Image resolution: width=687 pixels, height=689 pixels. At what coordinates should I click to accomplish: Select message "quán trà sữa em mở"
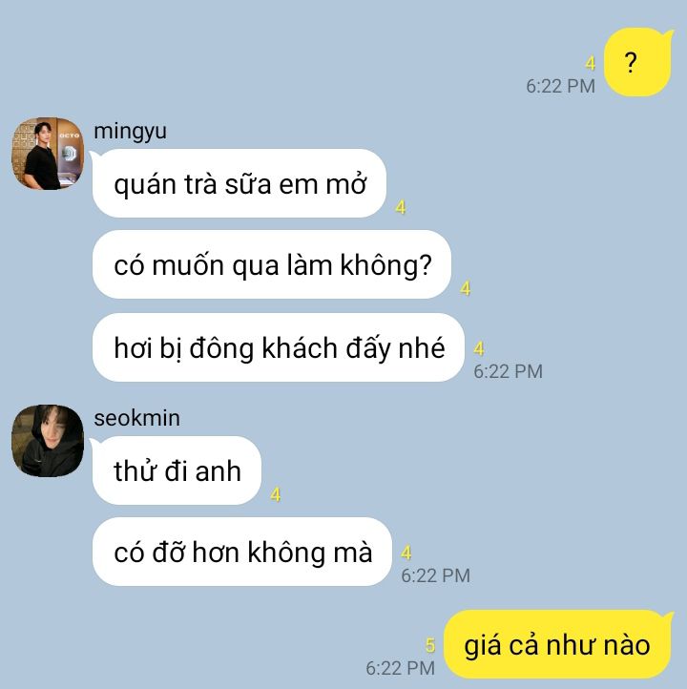[x=239, y=183]
